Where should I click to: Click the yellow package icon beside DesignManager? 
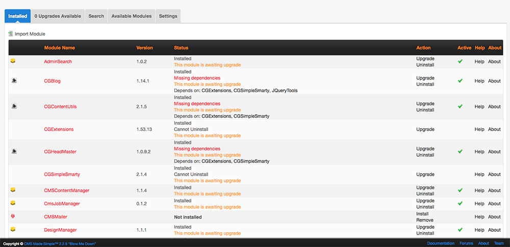pos(13,230)
